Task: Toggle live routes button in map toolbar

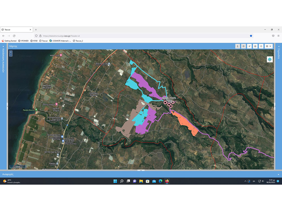Action: [243, 46]
